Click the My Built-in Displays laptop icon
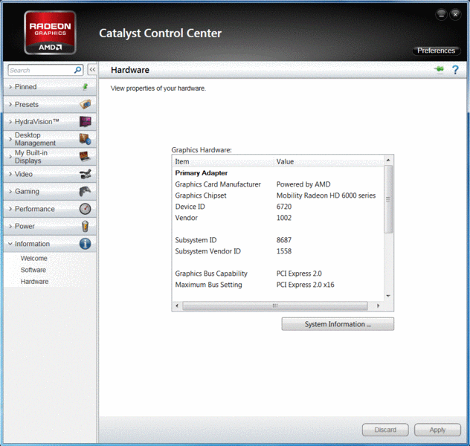This screenshot has height=446, width=470. pyautogui.click(x=85, y=156)
